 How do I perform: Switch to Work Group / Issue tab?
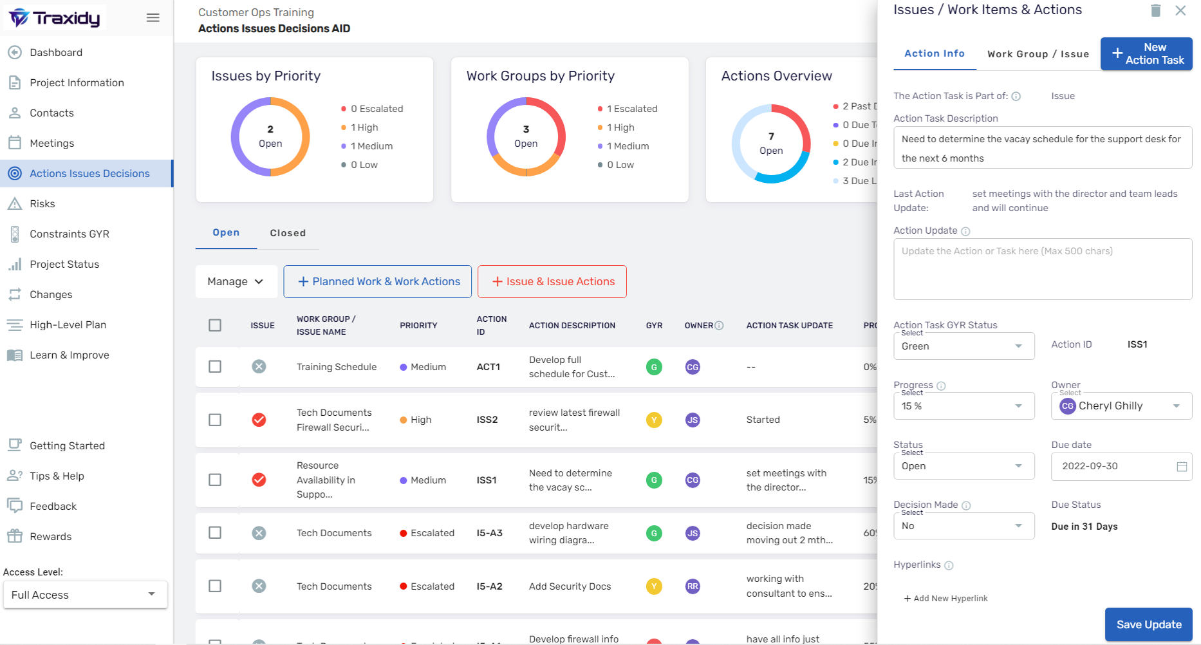1038,54
